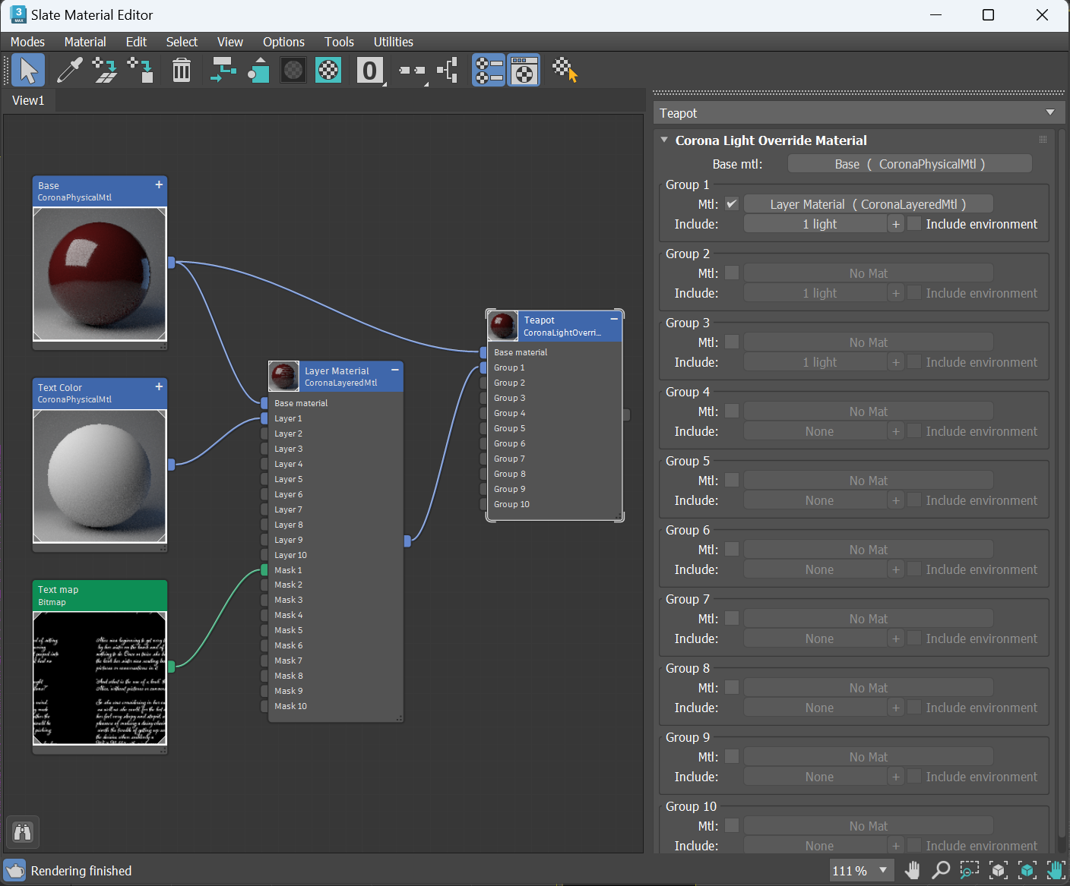Open the Edit menu
The height and width of the screenshot is (886, 1070).
(136, 42)
